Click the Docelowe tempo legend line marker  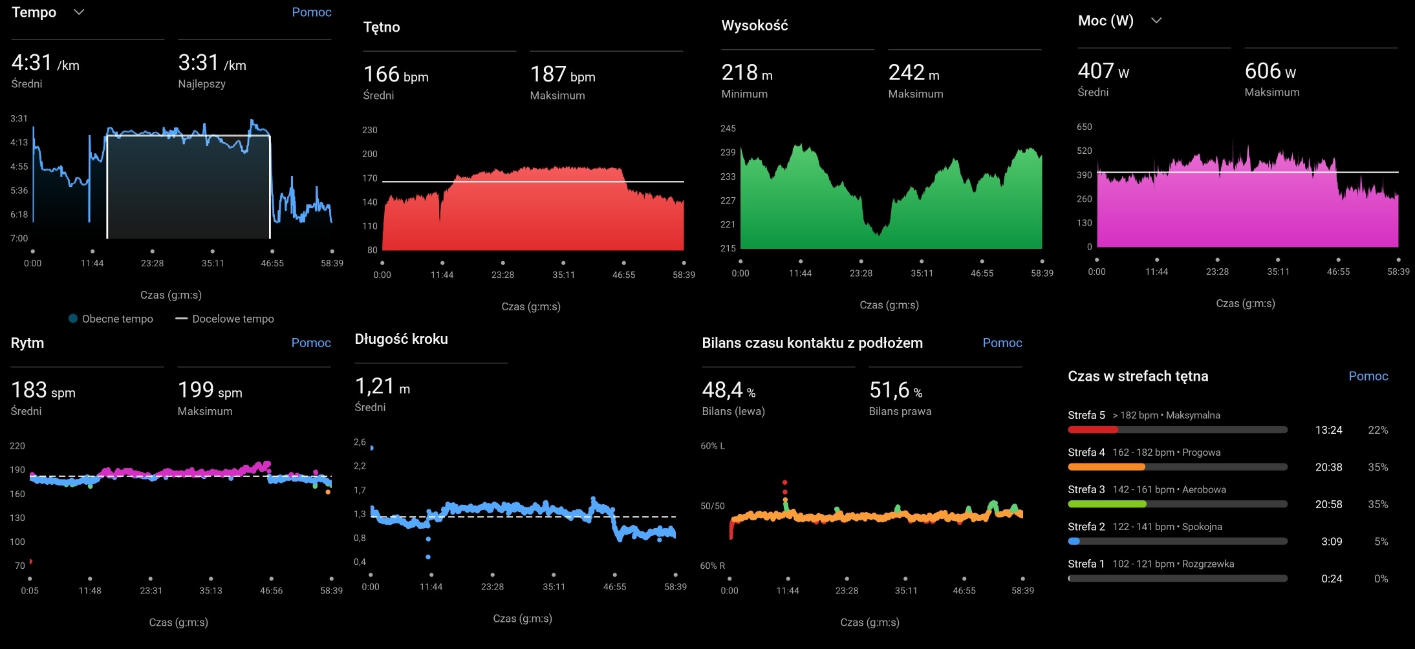tap(181, 319)
